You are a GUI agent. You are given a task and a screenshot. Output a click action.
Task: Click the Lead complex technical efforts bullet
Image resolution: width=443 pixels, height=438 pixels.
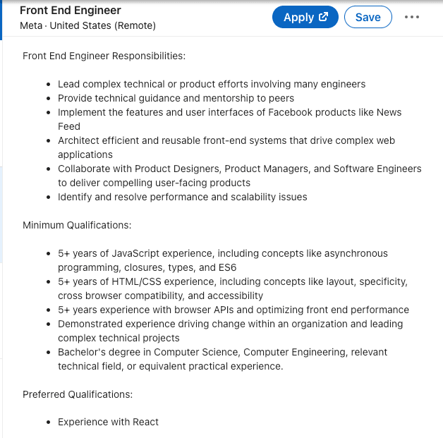click(x=212, y=84)
